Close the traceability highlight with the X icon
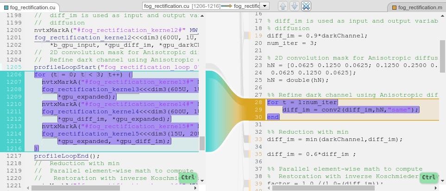Viewport: 446px width, 191px height. [306, 6]
